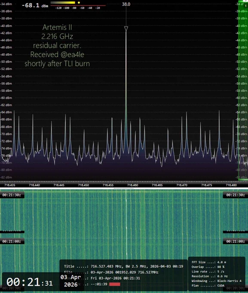This screenshot has height=293, width=248.
Task: Click the 716.435 frequency axis label
Action: pos(10,185)
